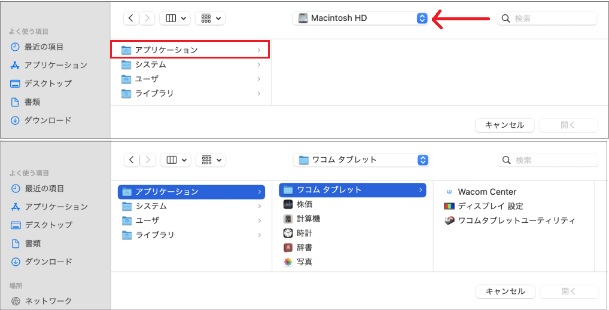Go forward in the ワコム タブレット dialog

tap(148, 160)
